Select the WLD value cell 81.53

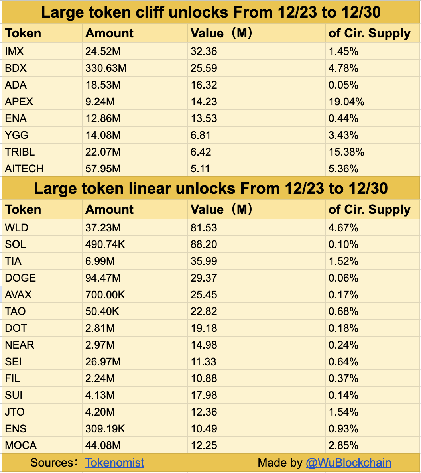click(204, 228)
